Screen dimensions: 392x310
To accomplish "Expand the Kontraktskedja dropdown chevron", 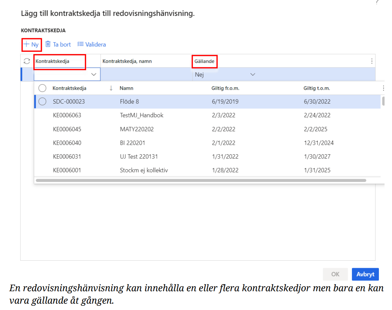I will [x=94, y=74].
